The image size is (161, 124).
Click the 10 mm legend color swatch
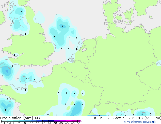click(x=34, y=121)
